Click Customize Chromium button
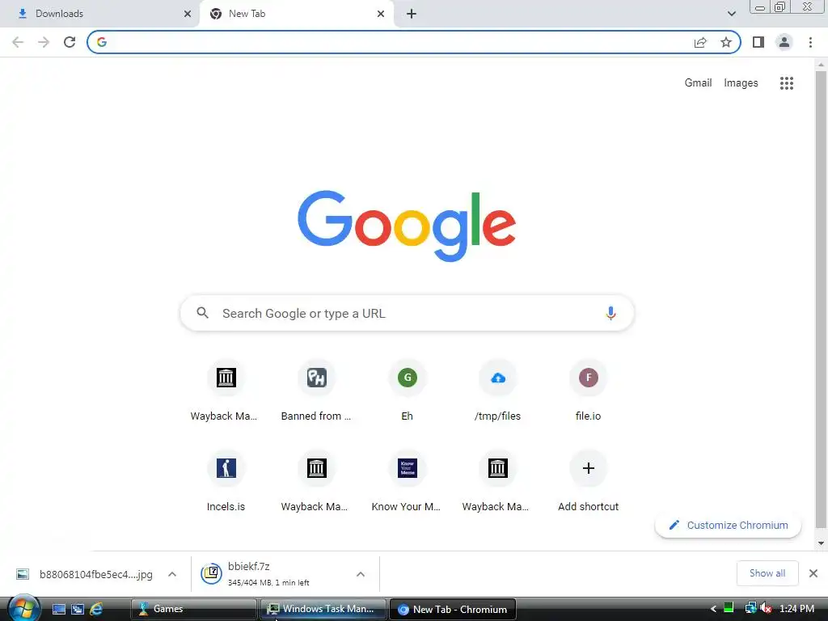 pos(728,525)
